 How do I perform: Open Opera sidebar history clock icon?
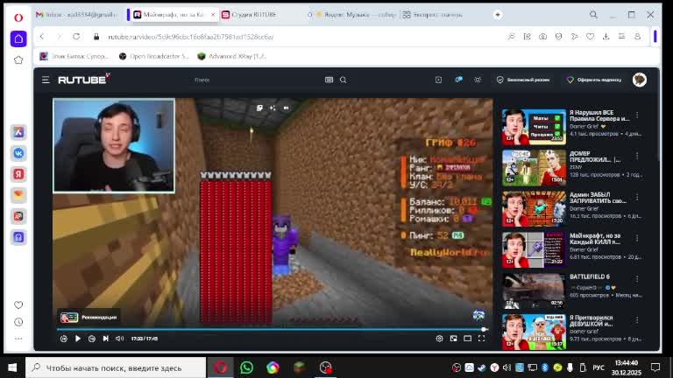click(18, 322)
